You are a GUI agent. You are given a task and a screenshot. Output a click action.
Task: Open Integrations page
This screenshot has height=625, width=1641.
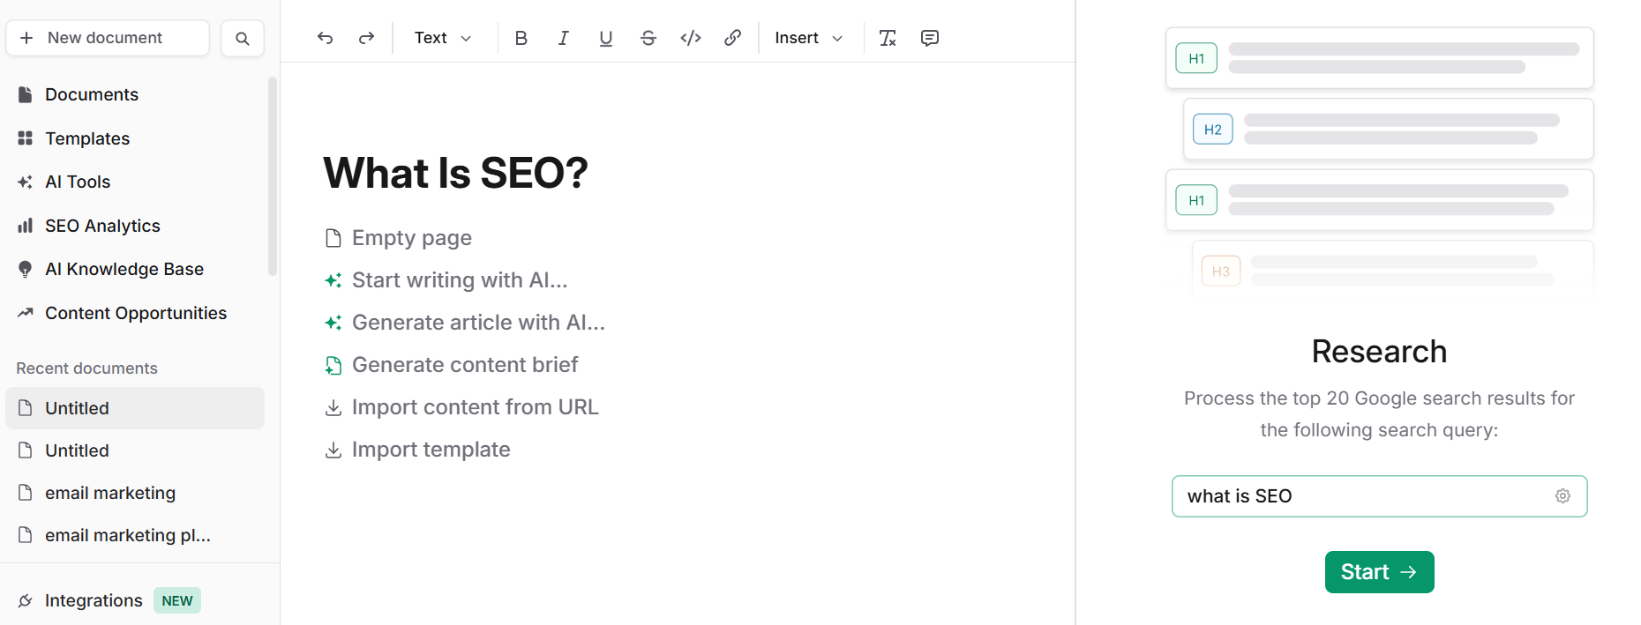(x=93, y=600)
